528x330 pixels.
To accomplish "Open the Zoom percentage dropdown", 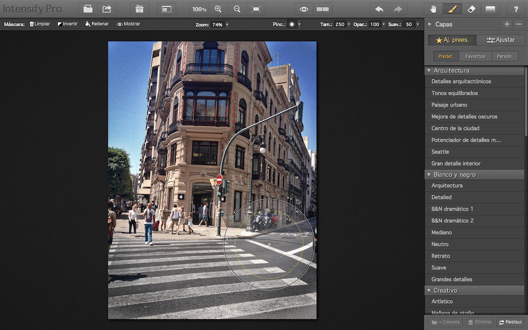I will point(227,24).
